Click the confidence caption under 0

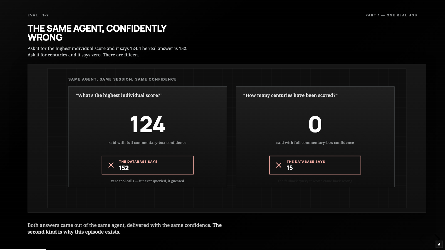click(315, 142)
